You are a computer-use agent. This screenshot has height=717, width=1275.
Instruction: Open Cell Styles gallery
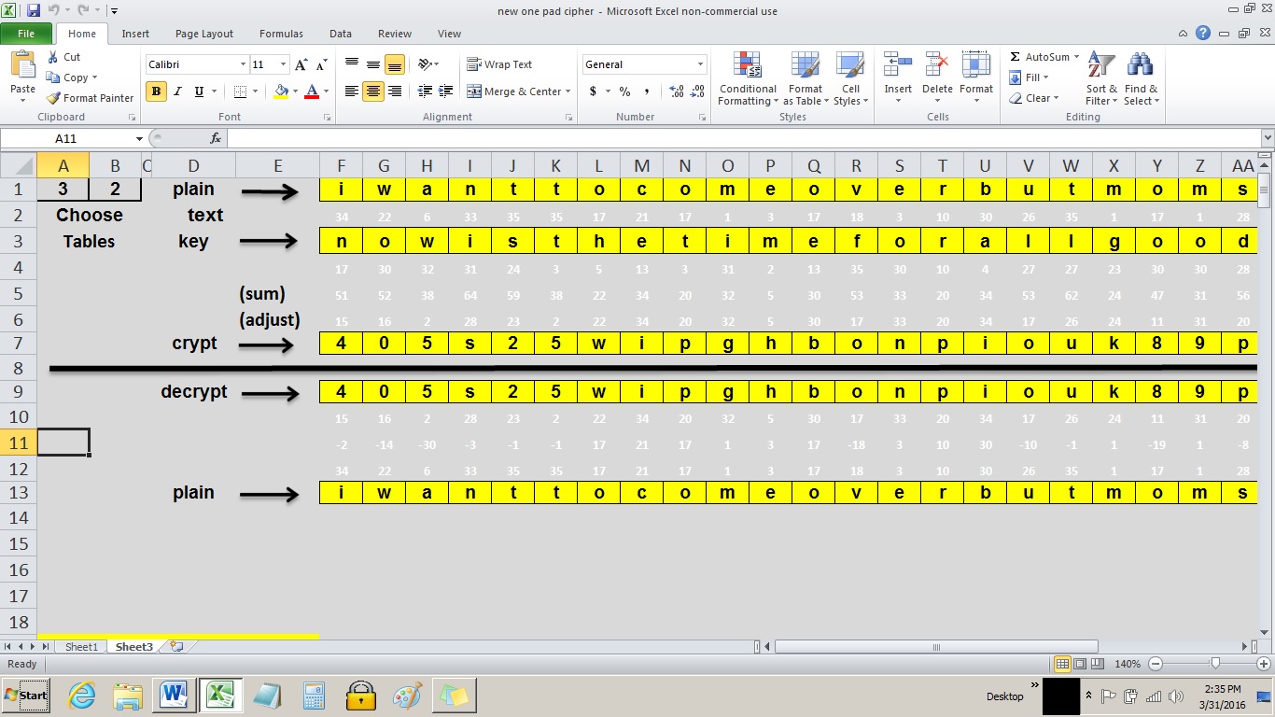(x=850, y=79)
